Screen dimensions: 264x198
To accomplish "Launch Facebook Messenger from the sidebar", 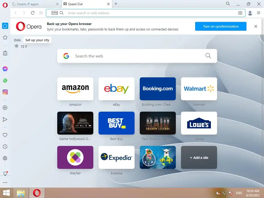I will [x=5, y=69].
